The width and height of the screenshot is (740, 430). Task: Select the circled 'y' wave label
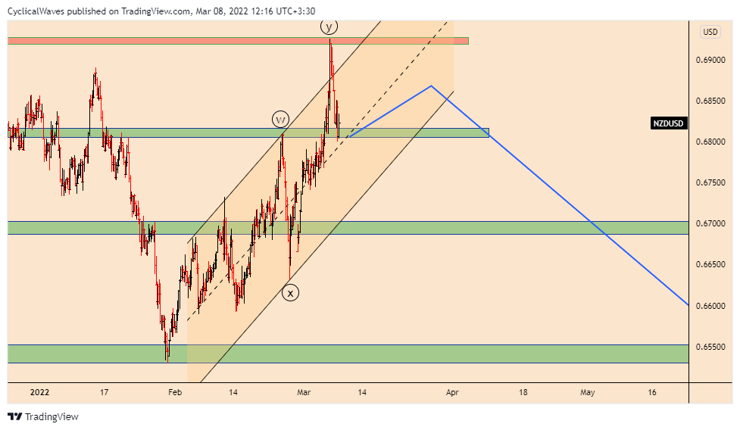(x=328, y=27)
